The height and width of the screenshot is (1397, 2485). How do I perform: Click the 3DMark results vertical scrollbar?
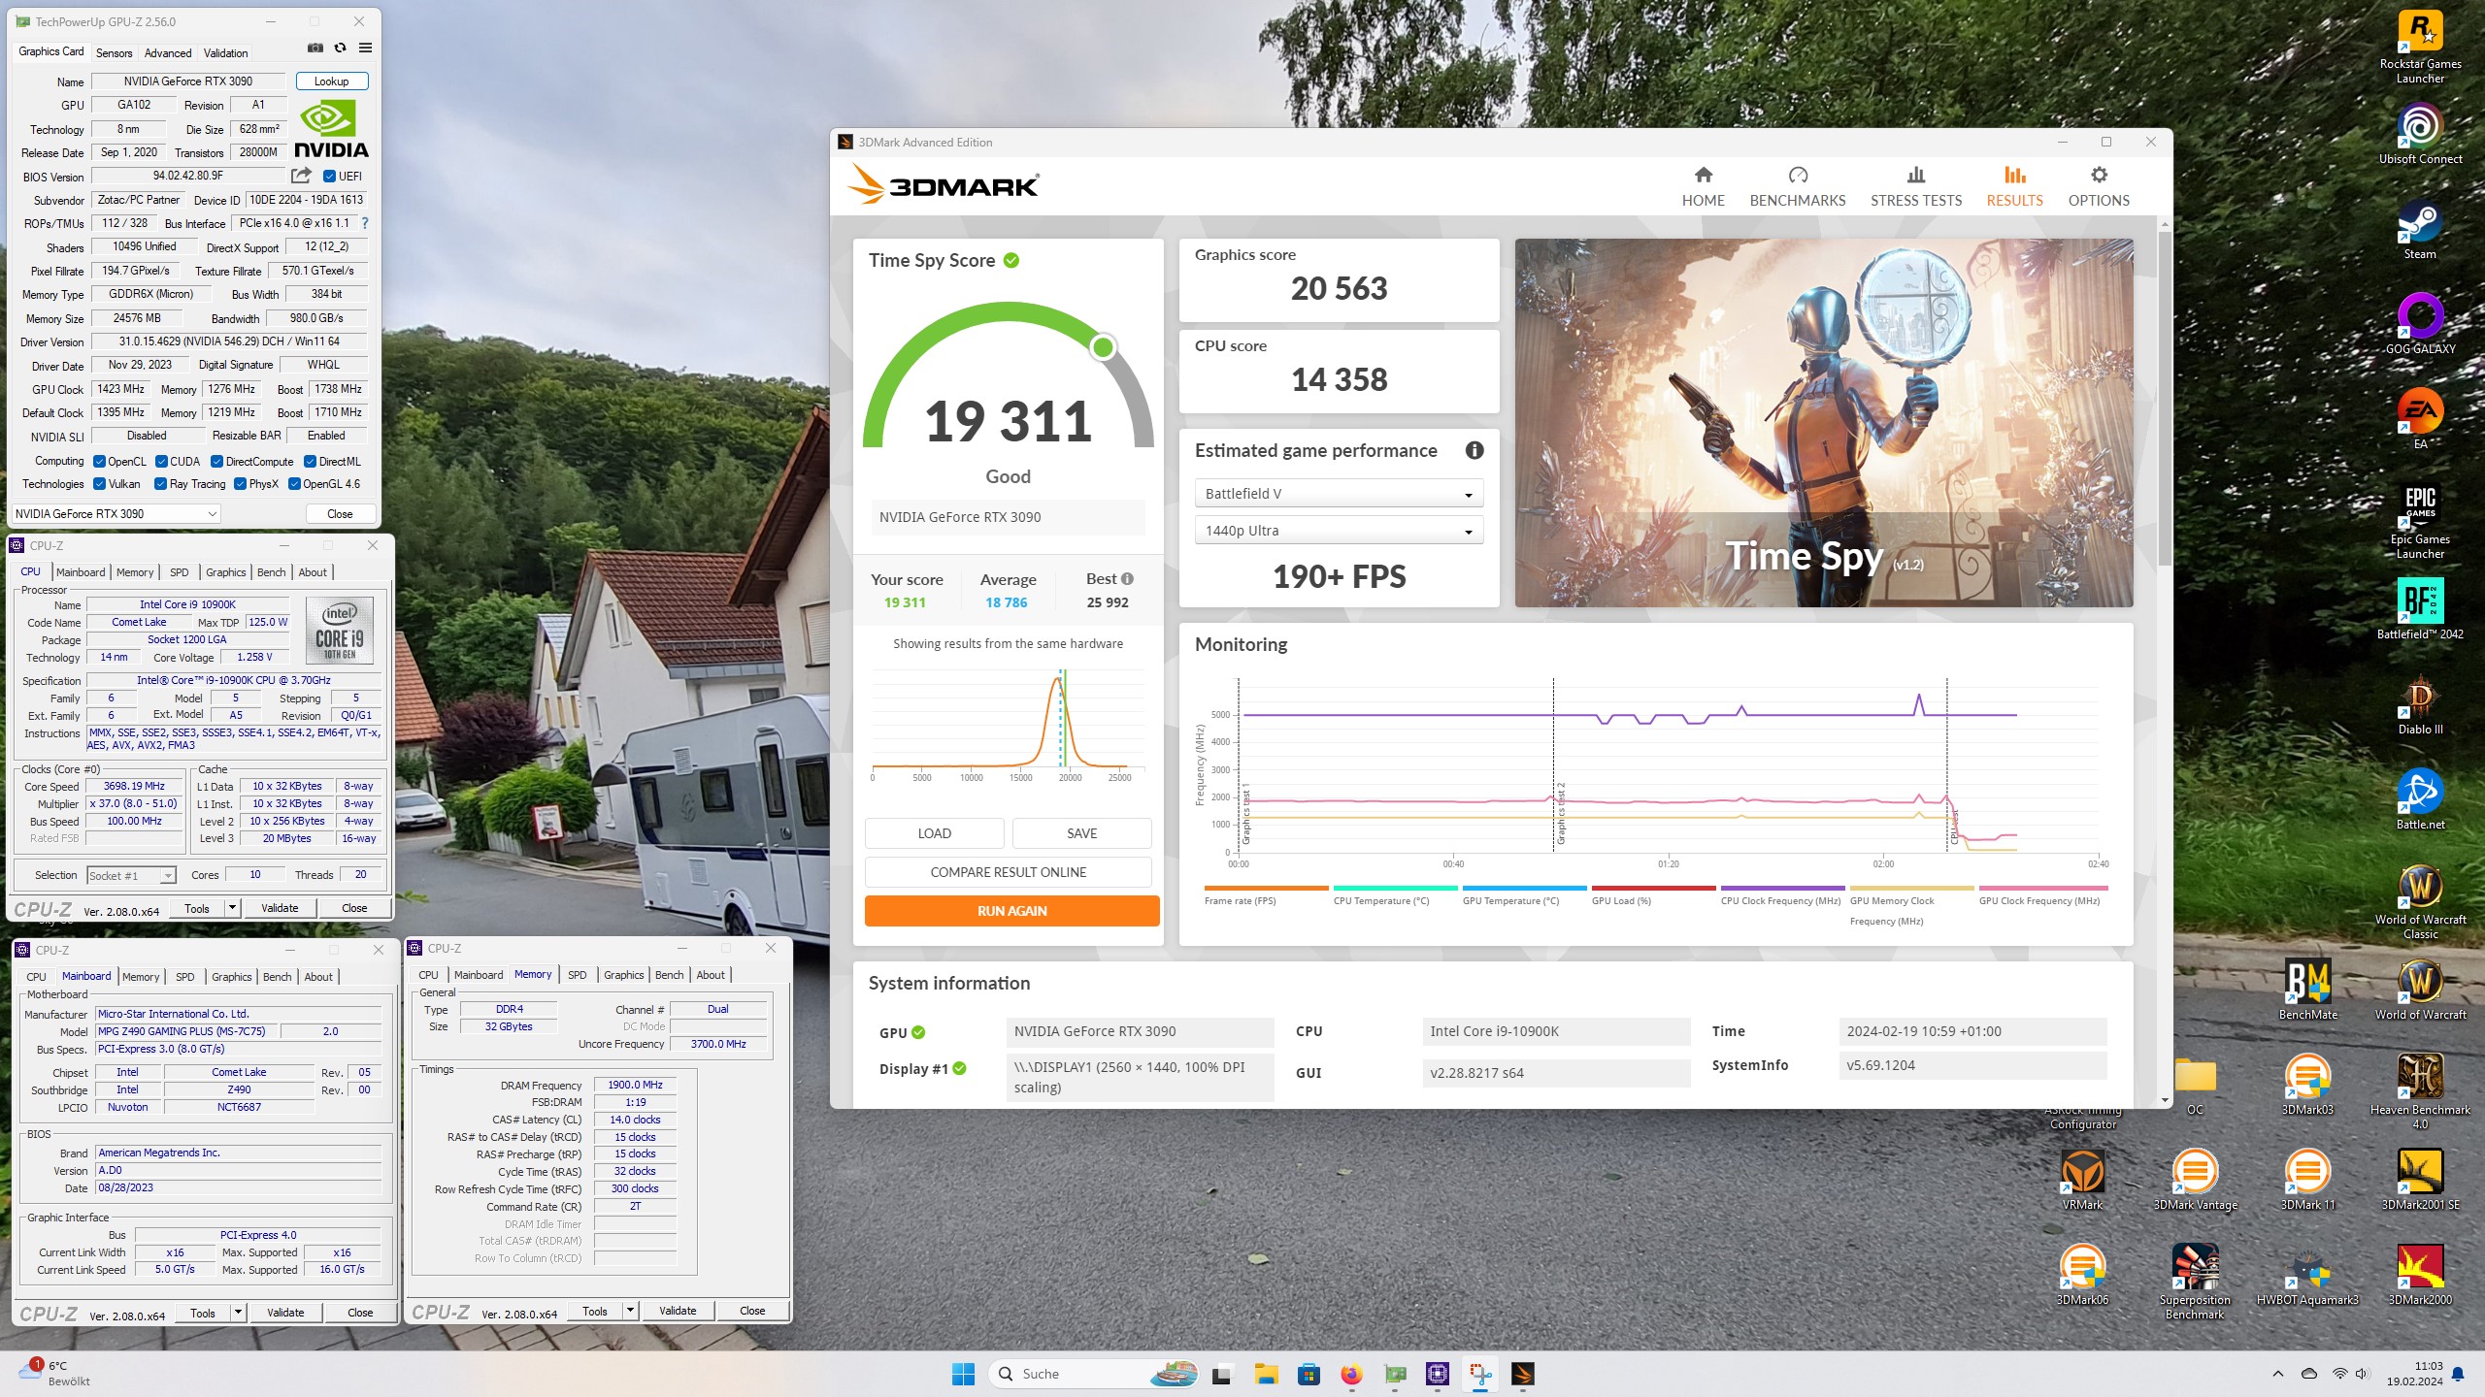pyautogui.click(x=2165, y=398)
